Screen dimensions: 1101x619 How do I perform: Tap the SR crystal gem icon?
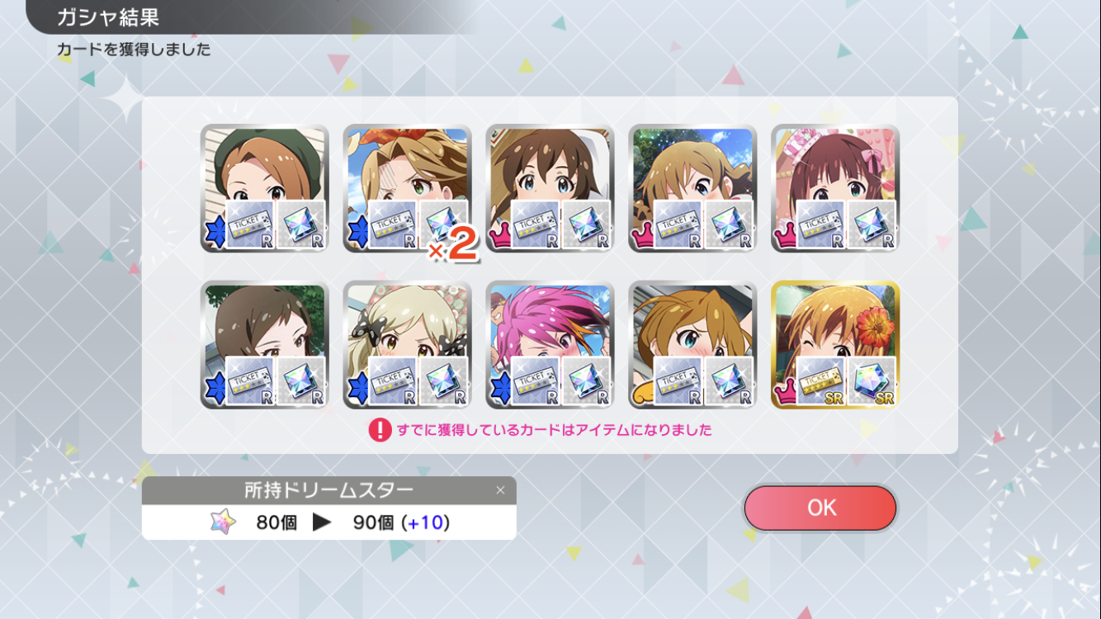coord(872,381)
